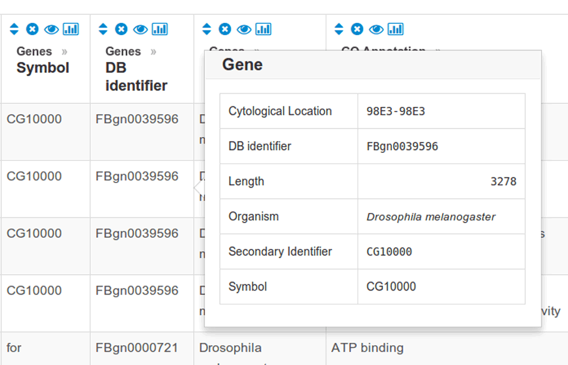568x365 pixels.
Task: Sort the DB identifier column
Action: coord(103,29)
